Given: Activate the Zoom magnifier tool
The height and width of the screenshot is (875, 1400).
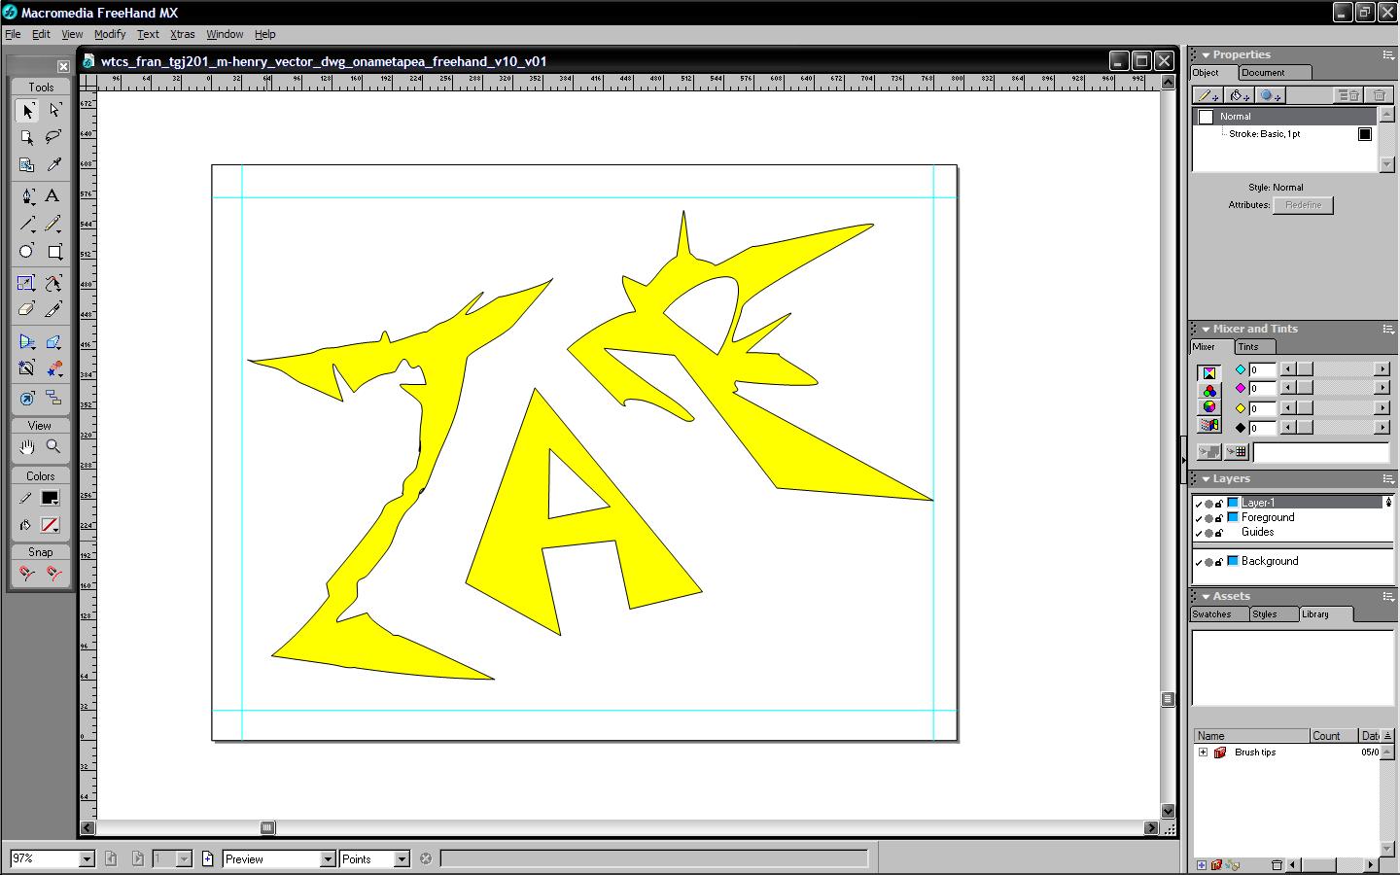Looking at the screenshot, I should (53, 447).
